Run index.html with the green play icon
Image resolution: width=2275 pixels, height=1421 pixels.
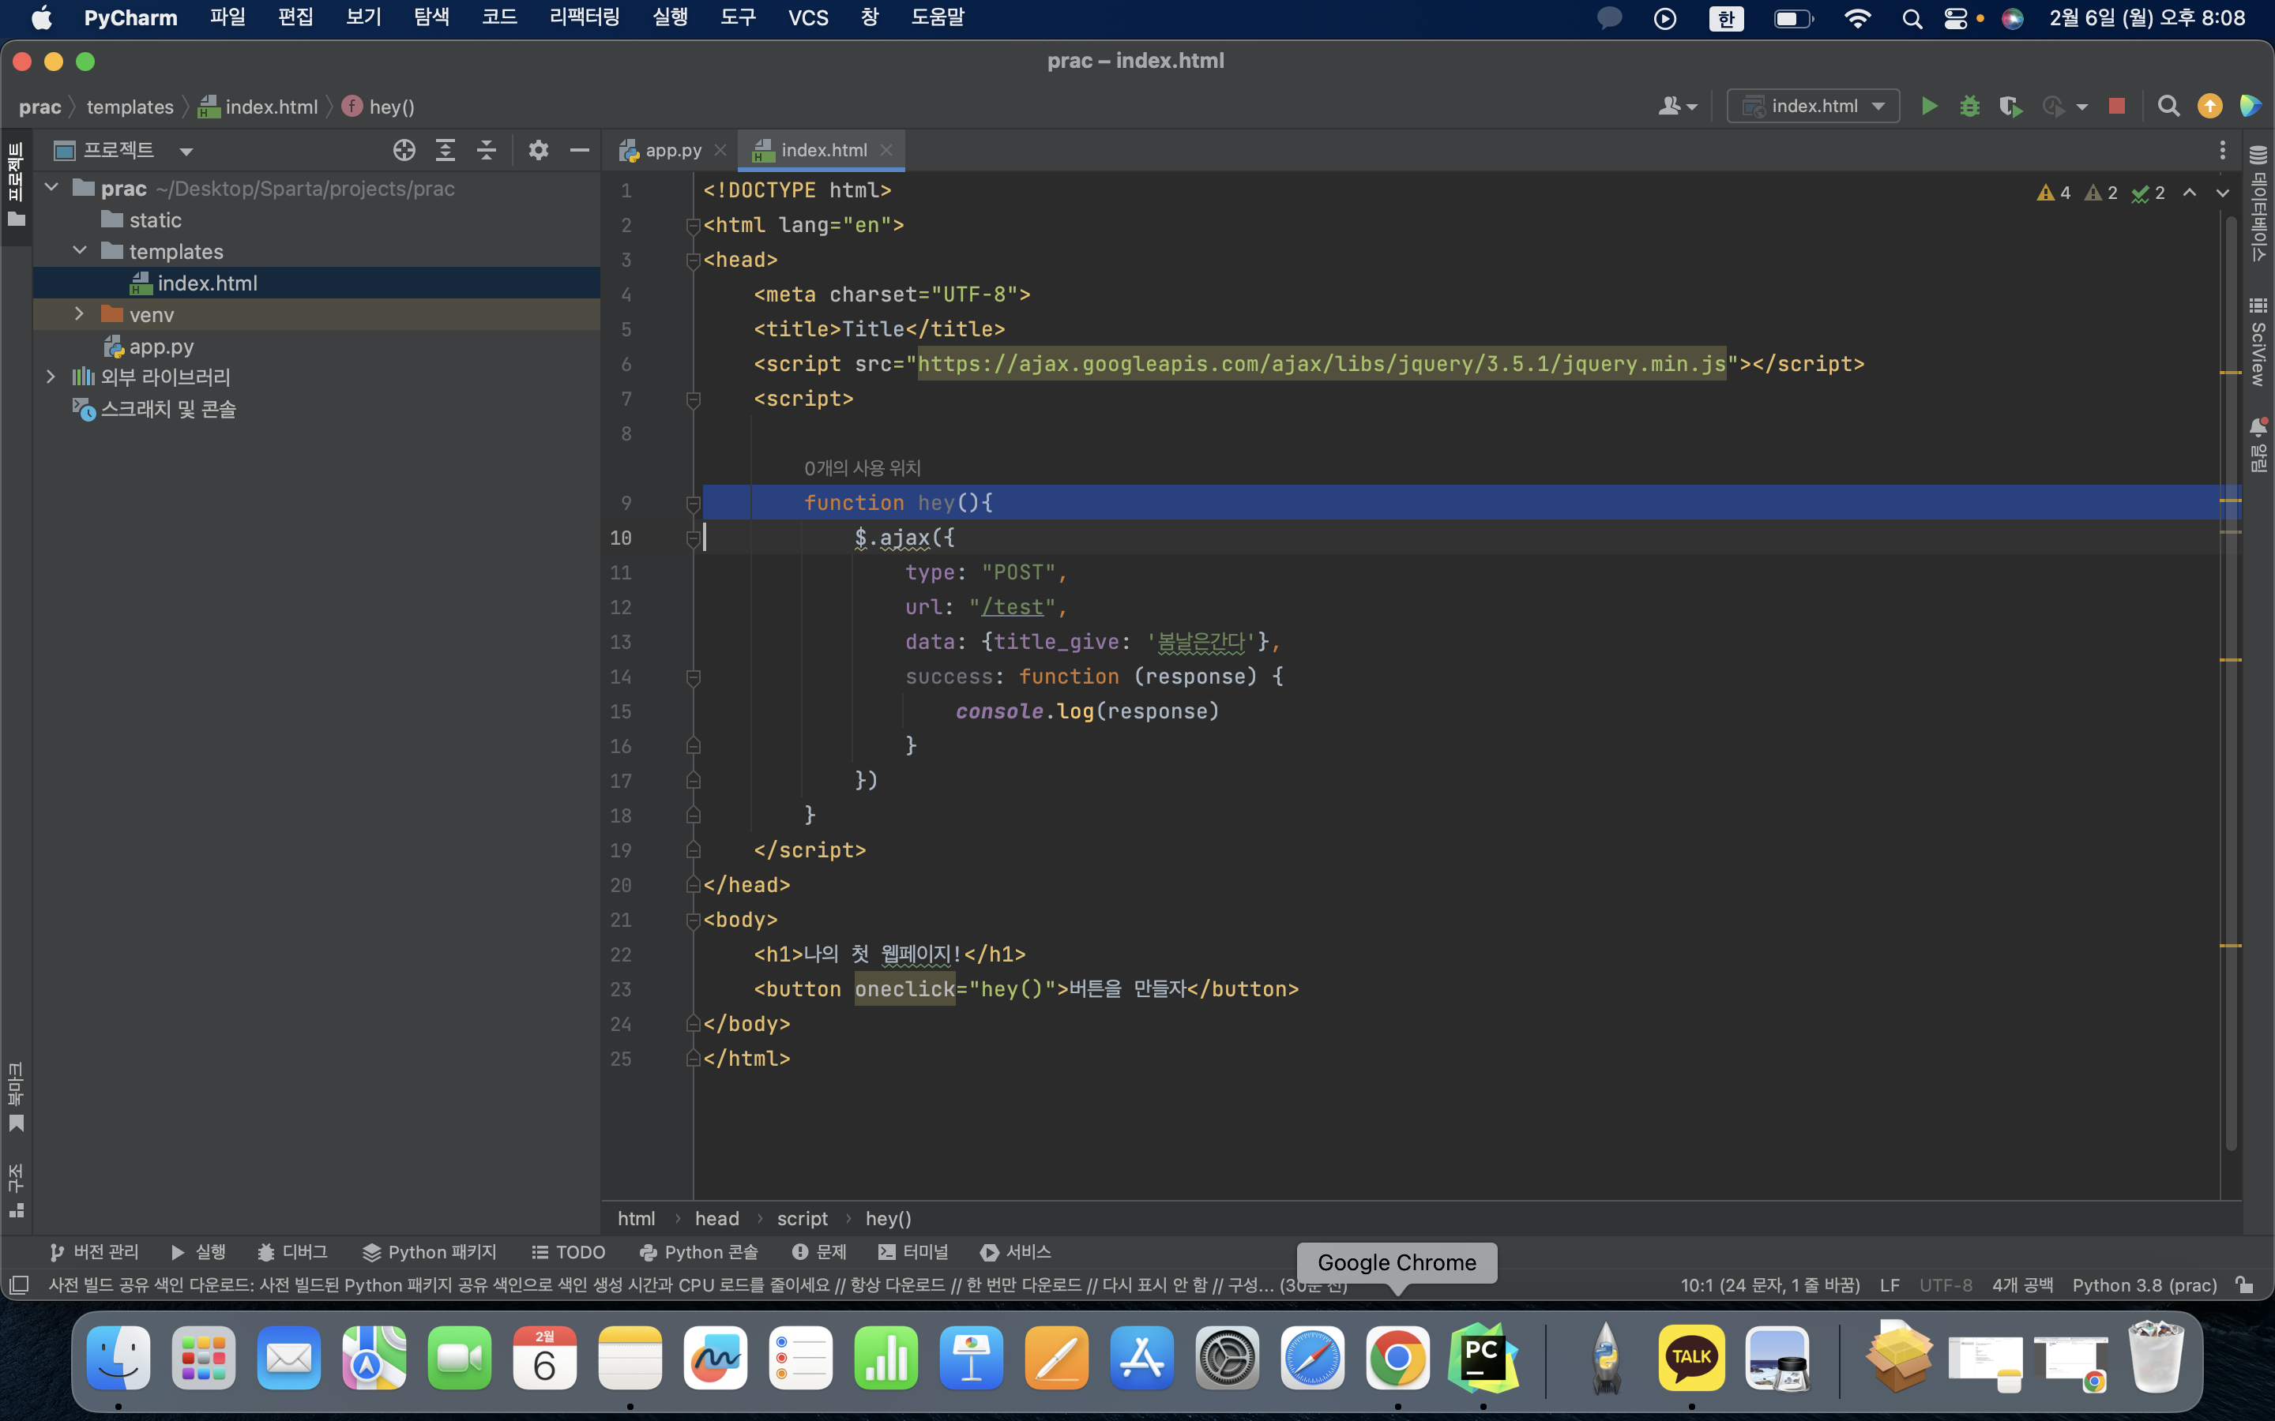tap(1929, 107)
